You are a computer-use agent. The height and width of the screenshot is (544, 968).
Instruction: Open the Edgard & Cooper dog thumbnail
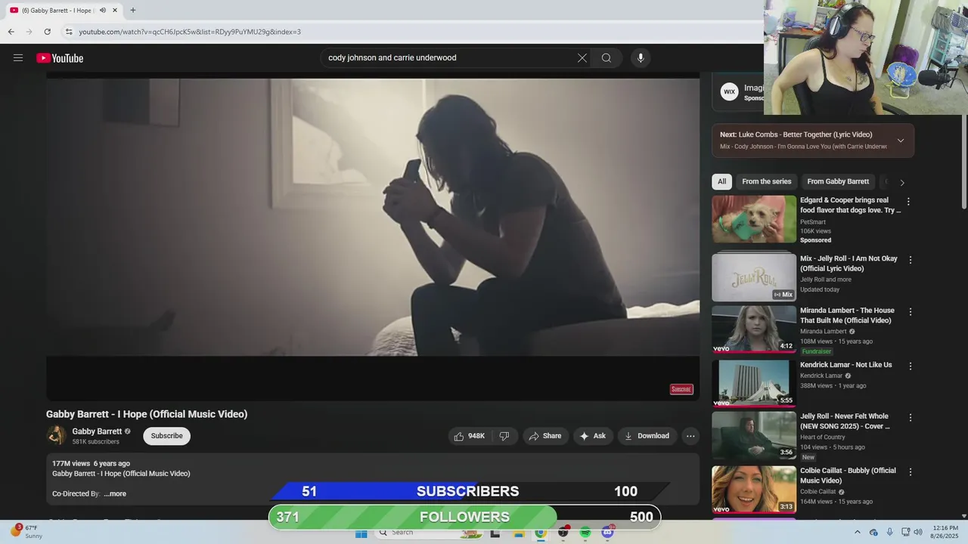(x=754, y=219)
